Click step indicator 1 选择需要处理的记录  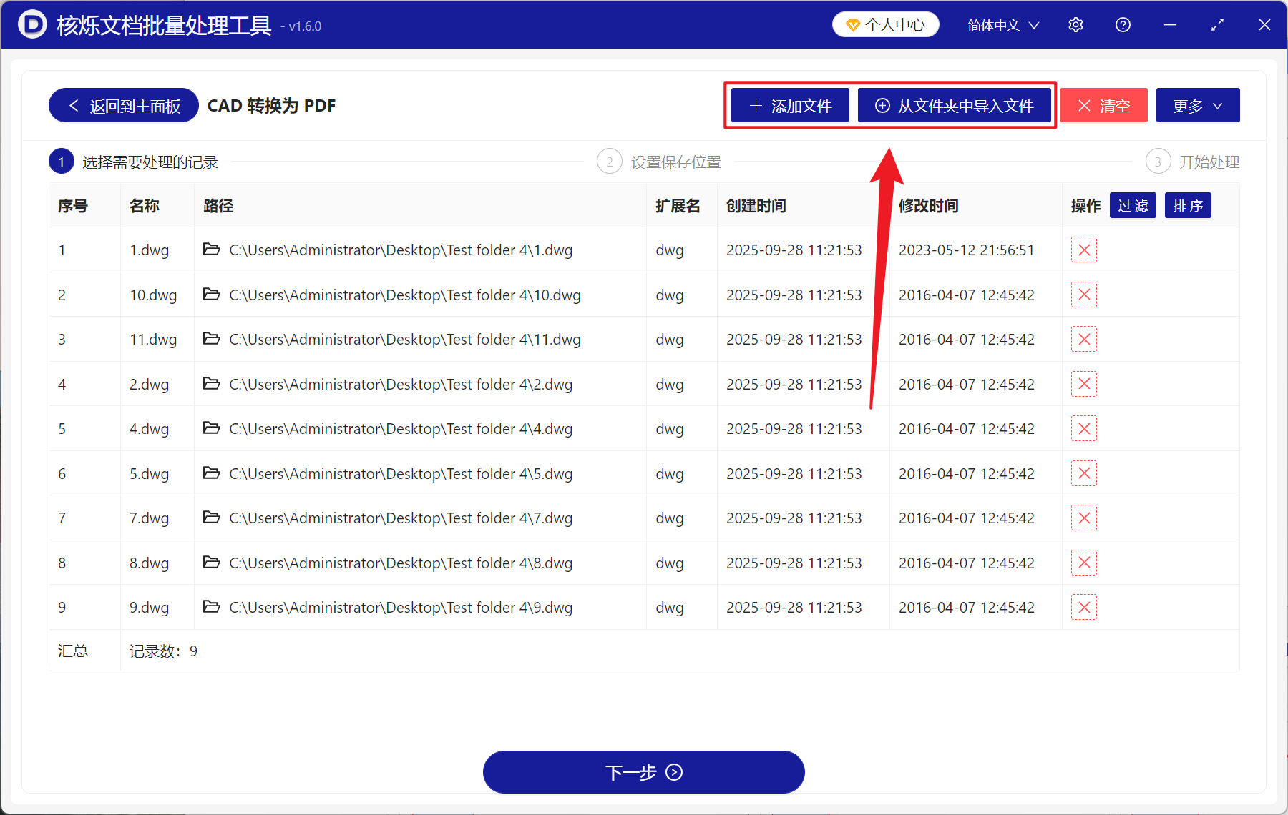(x=62, y=161)
